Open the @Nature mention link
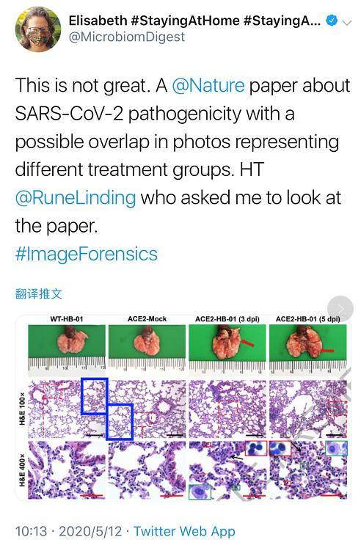This screenshot has height=548, width=361. point(208,86)
